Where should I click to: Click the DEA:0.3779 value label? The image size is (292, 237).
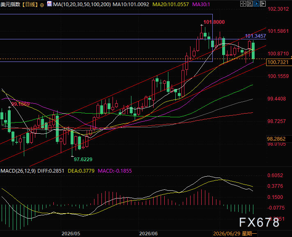click(81, 171)
